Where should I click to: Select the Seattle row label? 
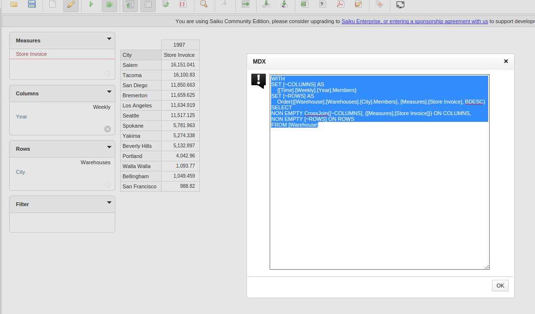pos(140,116)
